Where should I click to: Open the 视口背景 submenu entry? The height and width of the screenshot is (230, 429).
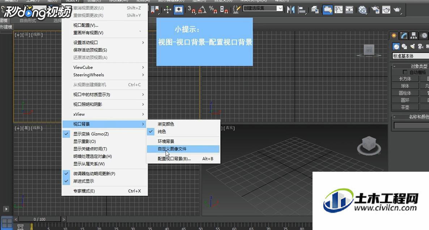click(x=105, y=124)
